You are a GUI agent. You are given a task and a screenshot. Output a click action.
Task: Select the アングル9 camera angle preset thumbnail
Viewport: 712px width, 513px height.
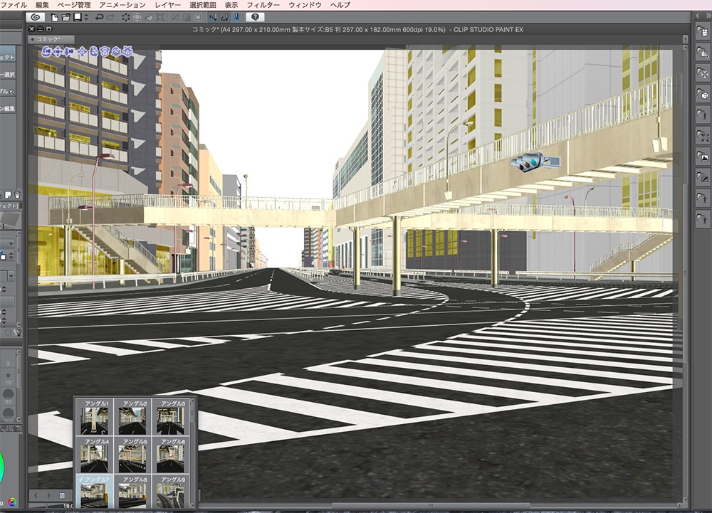click(x=171, y=495)
